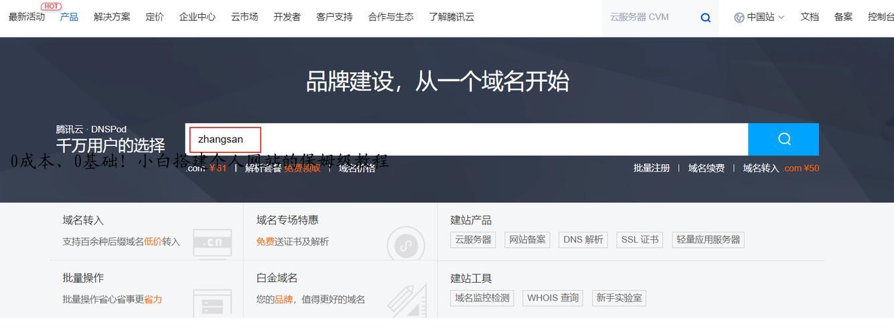Open the 域名专场特惠 card
The height and width of the screenshot is (335, 894).
point(340,231)
